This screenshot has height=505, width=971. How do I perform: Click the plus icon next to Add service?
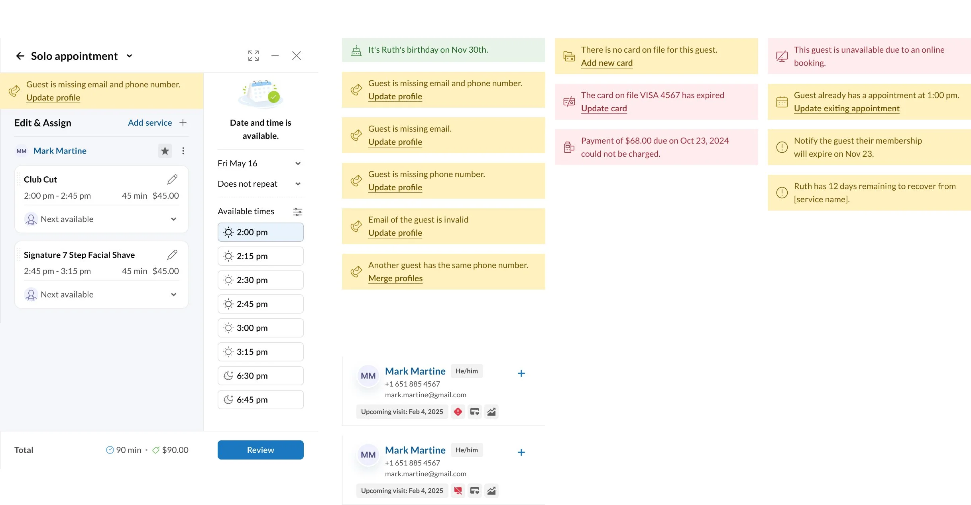[183, 123]
